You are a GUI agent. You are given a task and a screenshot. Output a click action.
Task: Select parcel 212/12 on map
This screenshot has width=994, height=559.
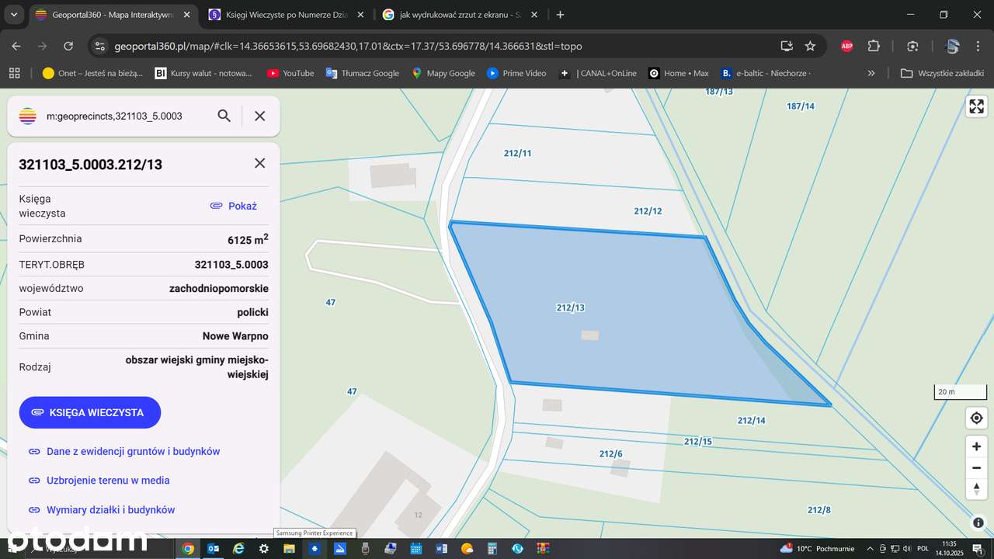click(648, 210)
